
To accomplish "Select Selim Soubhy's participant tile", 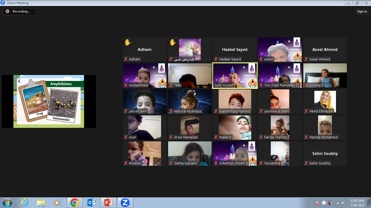I will coord(325,154).
